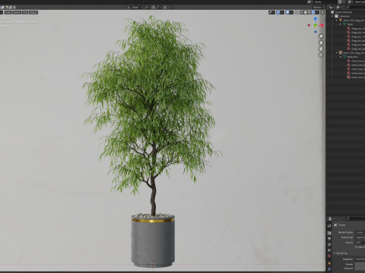Switch to rendered viewport shading
The image size is (365, 273).
click(x=313, y=12)
